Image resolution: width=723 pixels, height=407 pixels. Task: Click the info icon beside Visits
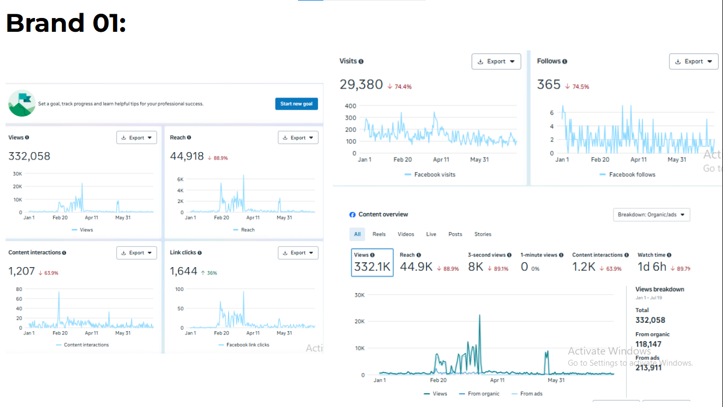pos(361,61)
